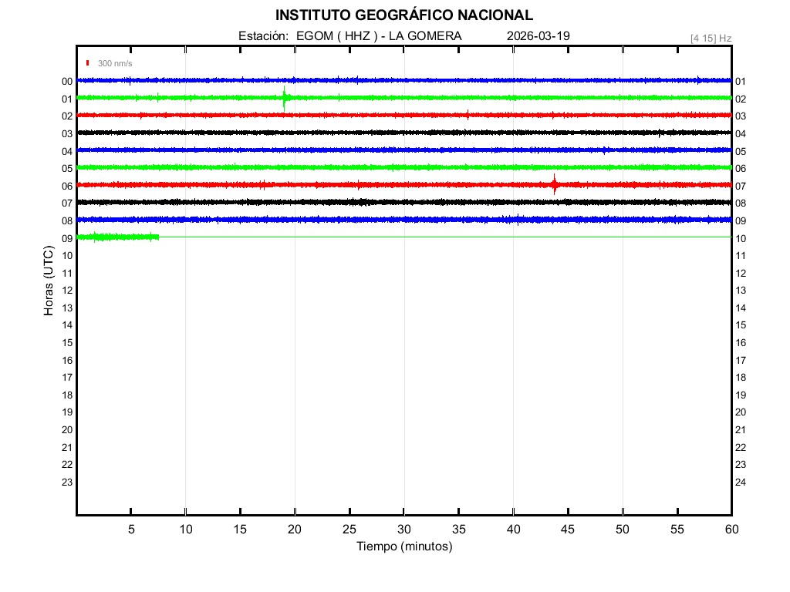Click the INSTITUTO GEOGRÁFICO NACIONAL title
The width and height of the screenshot is (790, 592).
point(403,15)
